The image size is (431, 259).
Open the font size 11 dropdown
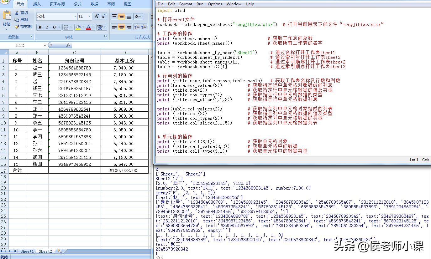pyautogui.click(x=90, y=16)
